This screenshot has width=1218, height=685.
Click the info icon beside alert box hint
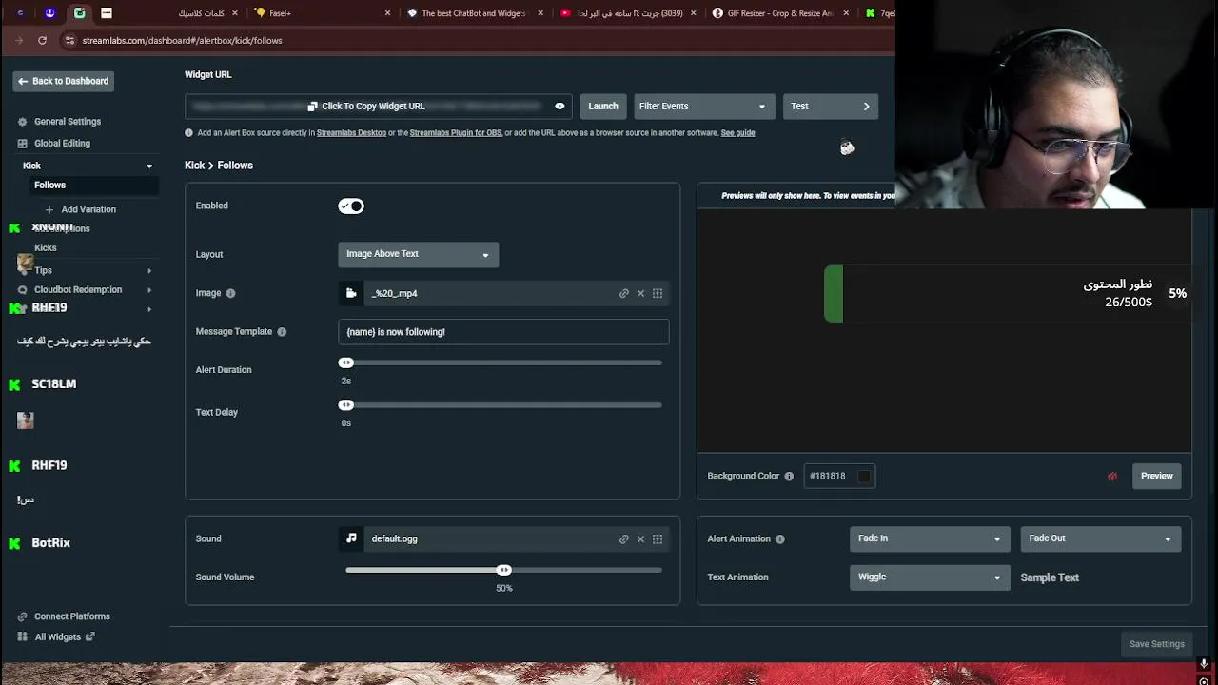(x=188, y=133)
